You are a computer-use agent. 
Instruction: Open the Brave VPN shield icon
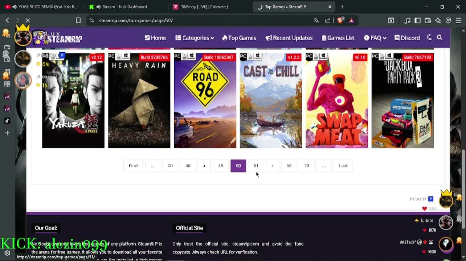pyautogui.click(x=448, y=21)
